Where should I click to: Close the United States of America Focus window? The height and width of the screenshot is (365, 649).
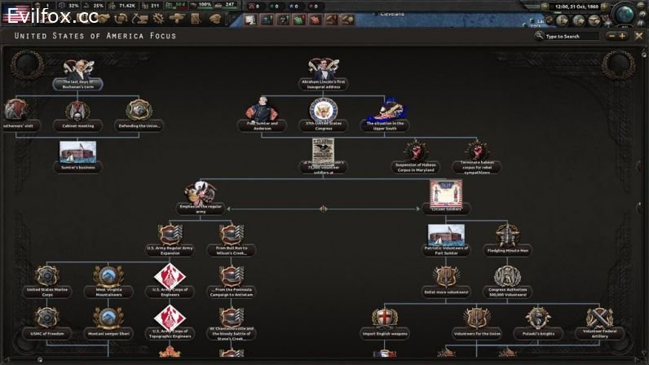(639, 36)
